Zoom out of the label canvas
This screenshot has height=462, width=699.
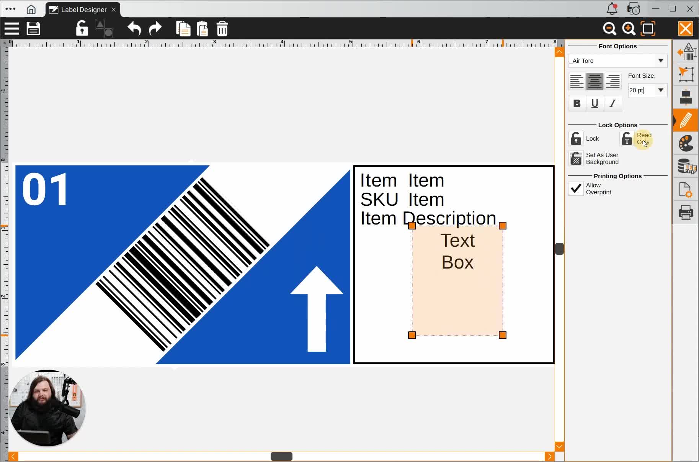pos(609,29)
